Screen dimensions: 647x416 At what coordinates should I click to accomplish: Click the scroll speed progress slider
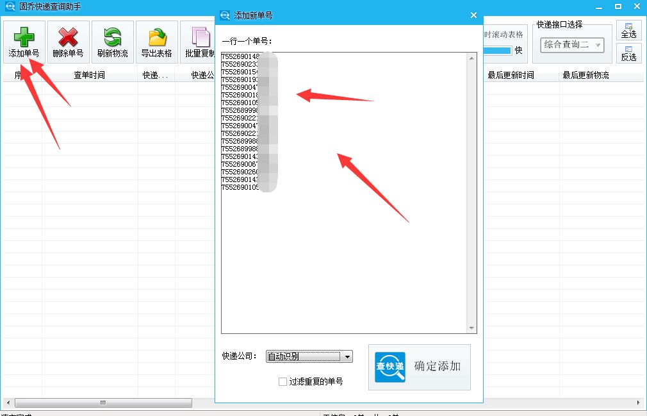coord(498,51)
